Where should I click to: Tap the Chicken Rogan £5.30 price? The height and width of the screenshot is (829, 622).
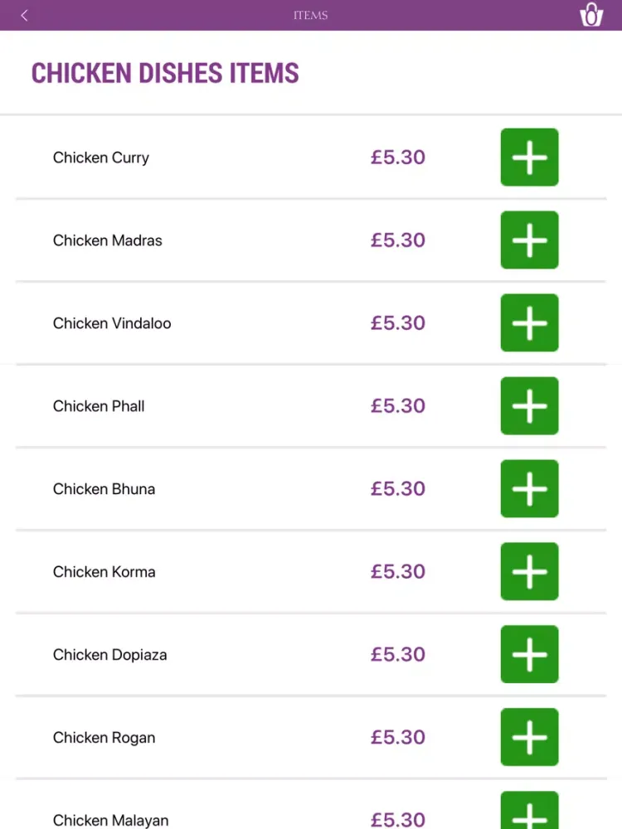click(398, 737)
